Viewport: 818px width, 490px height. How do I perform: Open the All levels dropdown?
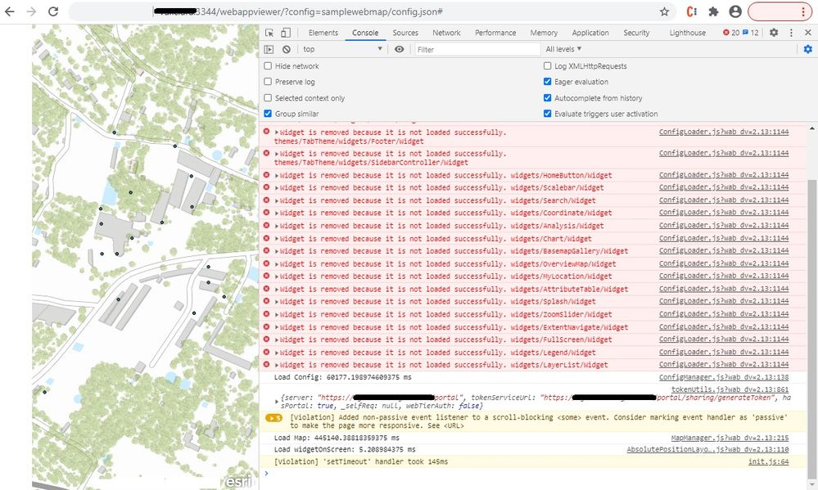tap(563, 49)
